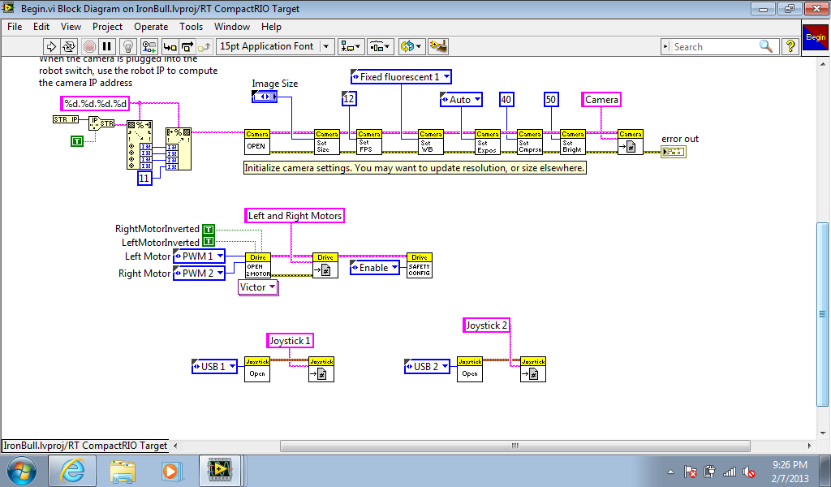This screenshot has height=487, width=831.
Task: Click the numeric constant 40
Action: tap(506, 99)
